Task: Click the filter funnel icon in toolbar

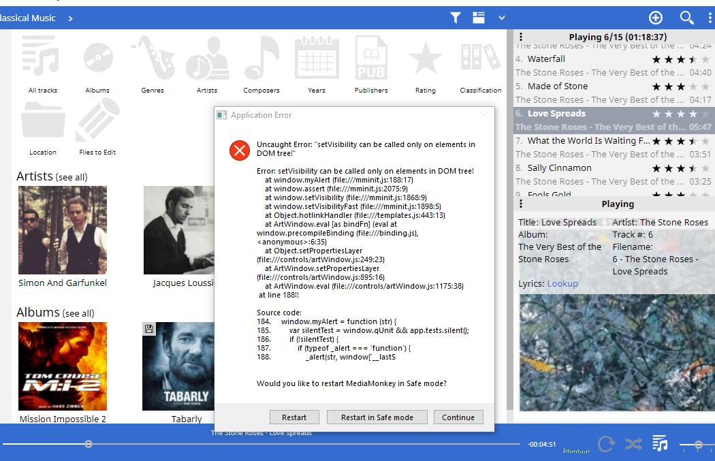Action: click(456, 18)
